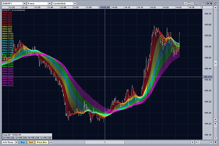Click the Aug 29 ' 14:02:34 date readout
Viewport: 219px width, 146px height.
point(12,135)
